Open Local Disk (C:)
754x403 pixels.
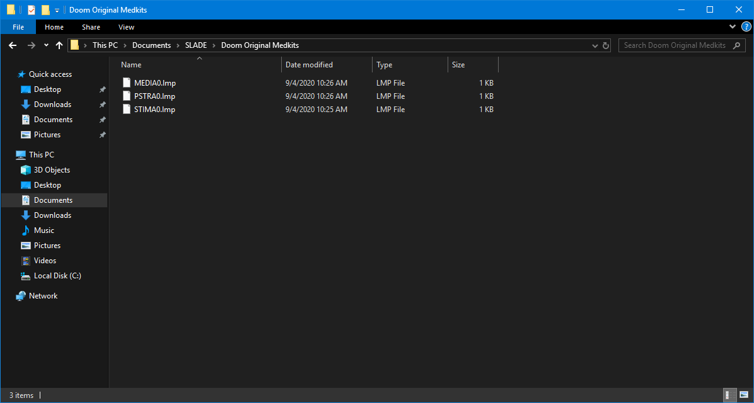(57, 276)
